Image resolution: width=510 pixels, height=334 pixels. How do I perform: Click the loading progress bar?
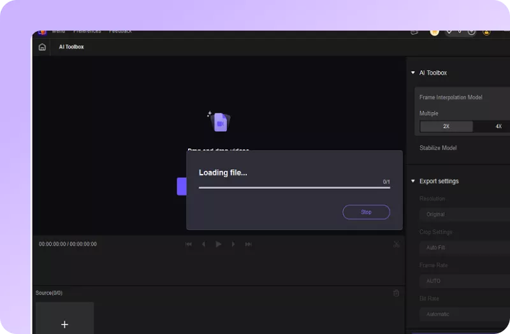[295, 187]
